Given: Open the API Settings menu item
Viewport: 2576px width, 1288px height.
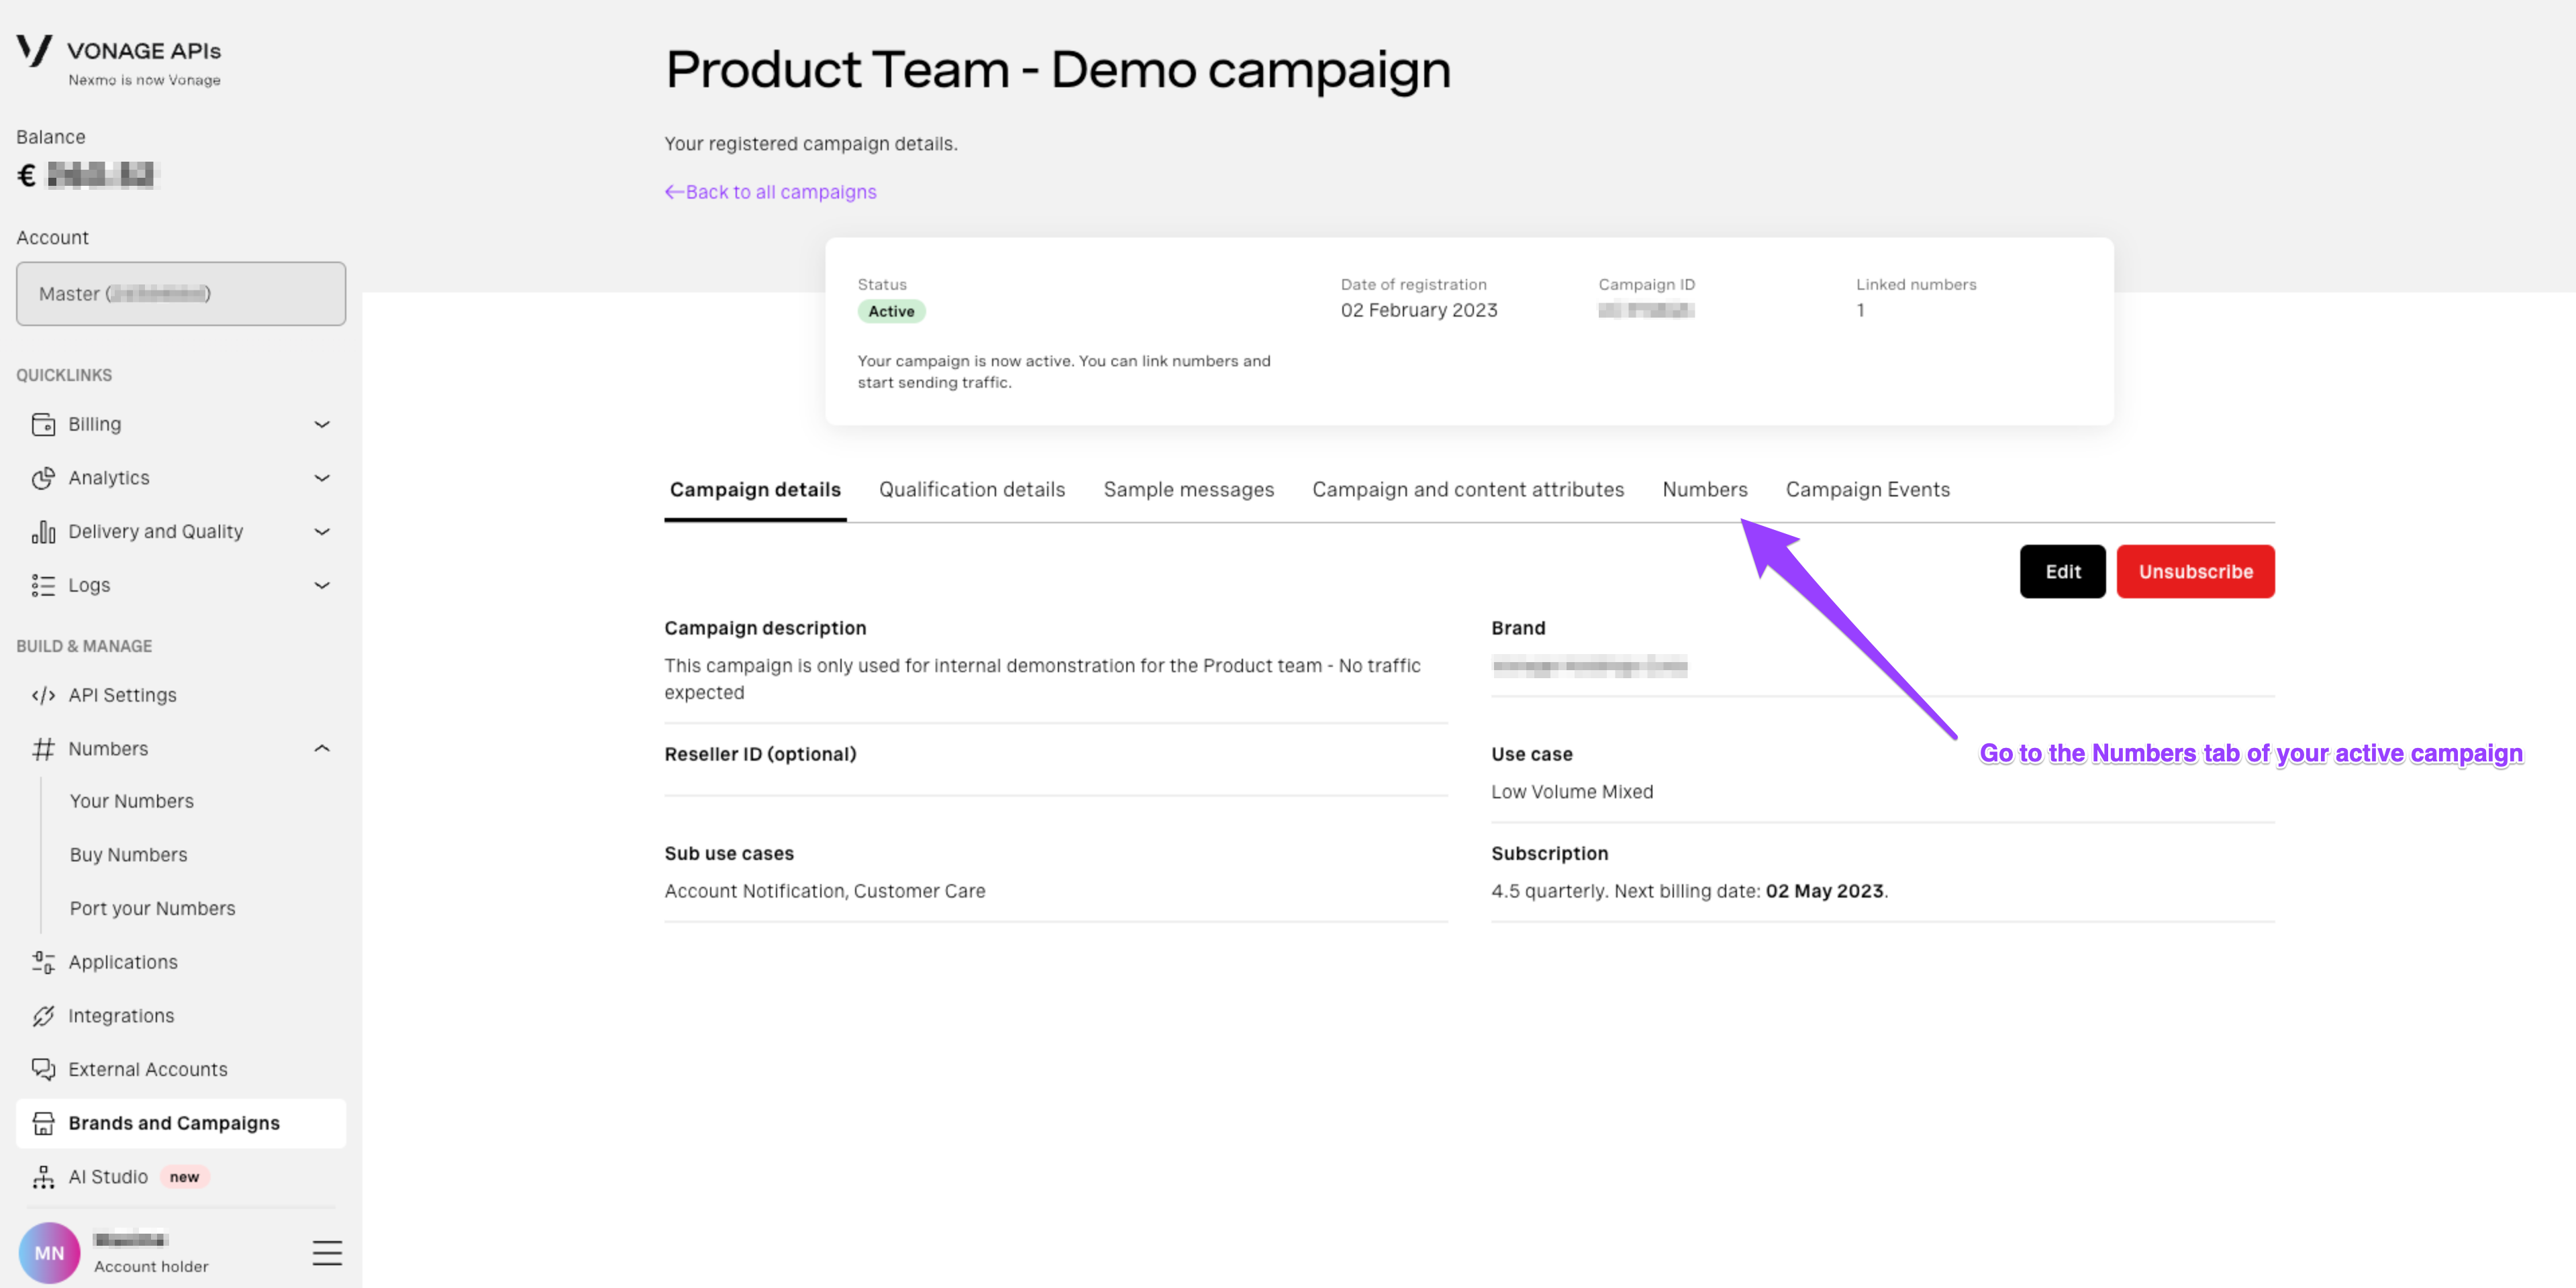Looking at the screenshot, I should 181,696.
